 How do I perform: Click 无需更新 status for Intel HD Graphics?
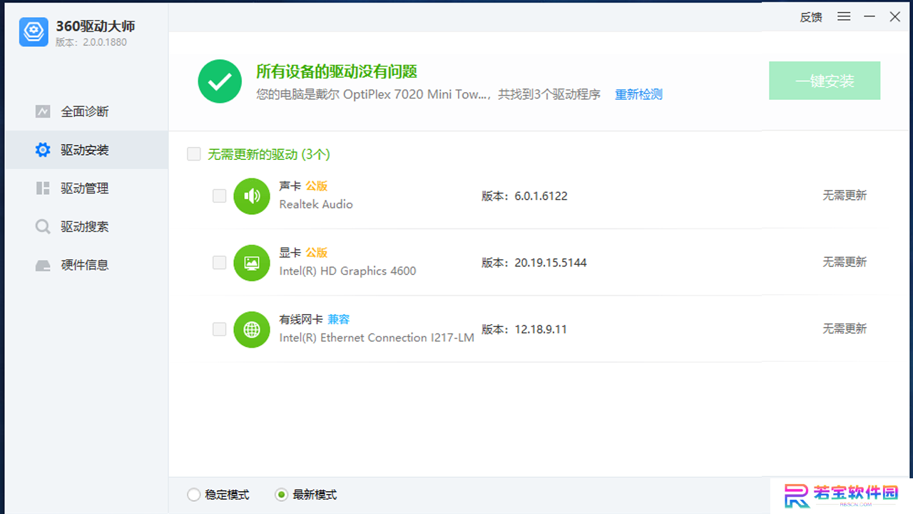[845, 262]
